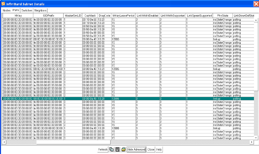Select the Neighbors tab

(40, 11)
